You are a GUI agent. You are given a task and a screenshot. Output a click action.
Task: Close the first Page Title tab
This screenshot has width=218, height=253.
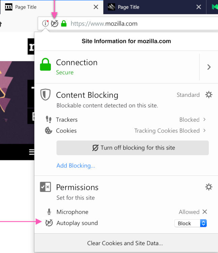pyautogui.click(x=96, y=7)
